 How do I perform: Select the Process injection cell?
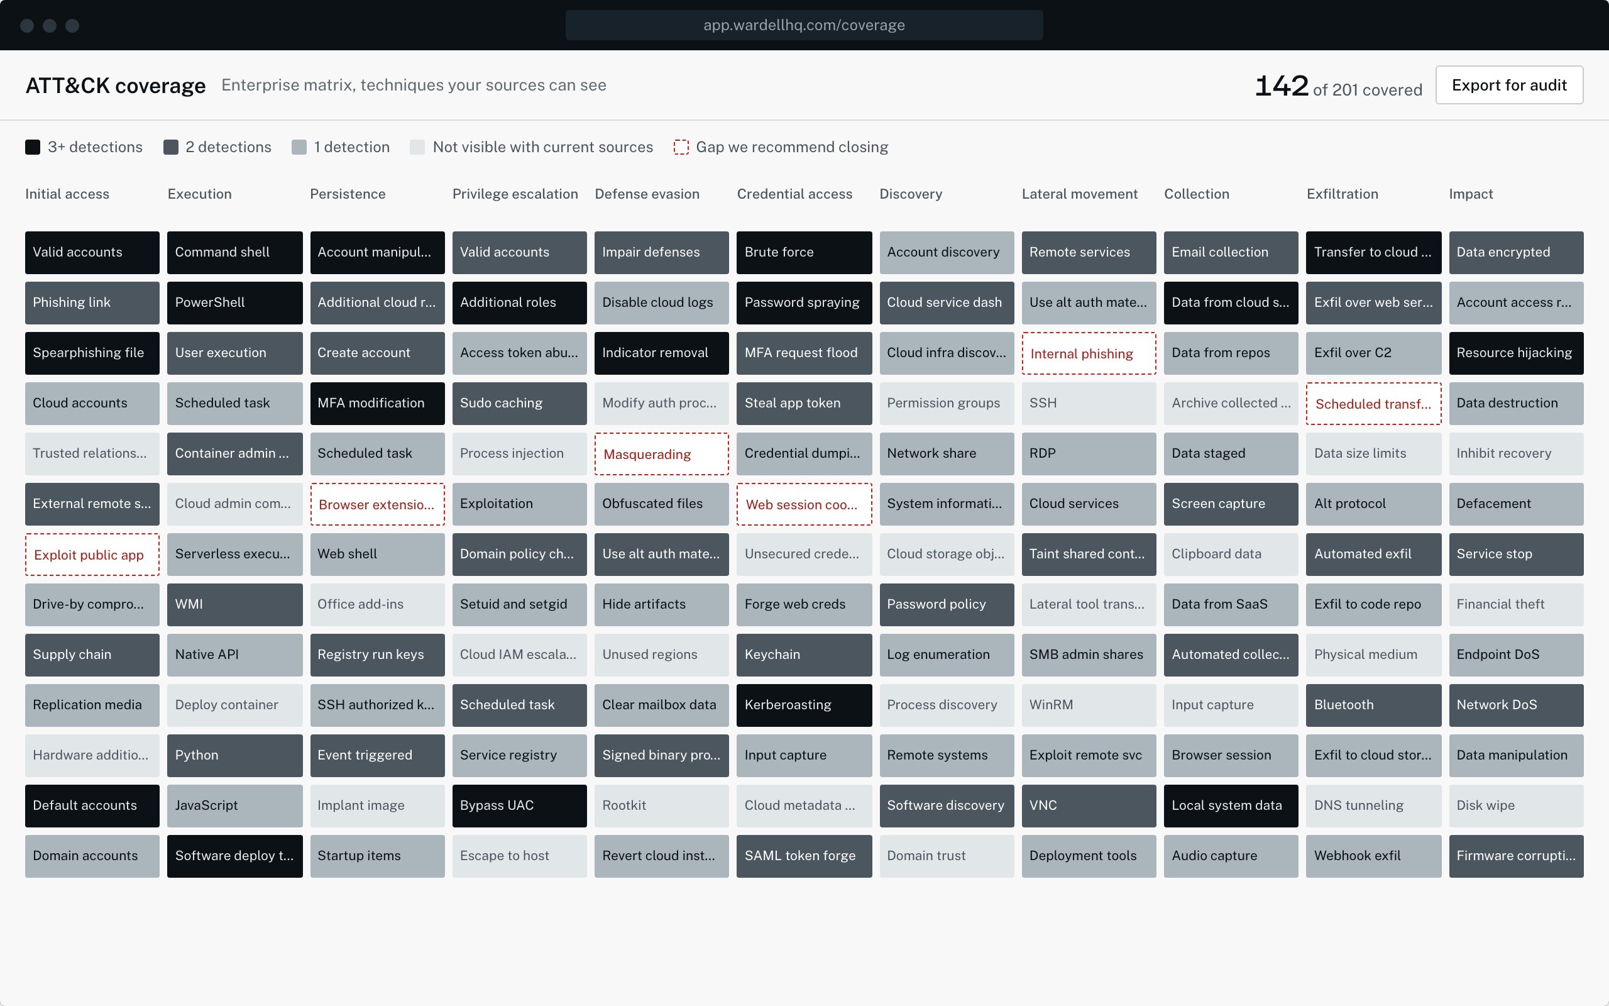coord(519,454)
